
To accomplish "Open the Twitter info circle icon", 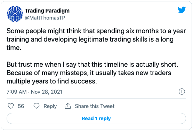I will 182,92.
